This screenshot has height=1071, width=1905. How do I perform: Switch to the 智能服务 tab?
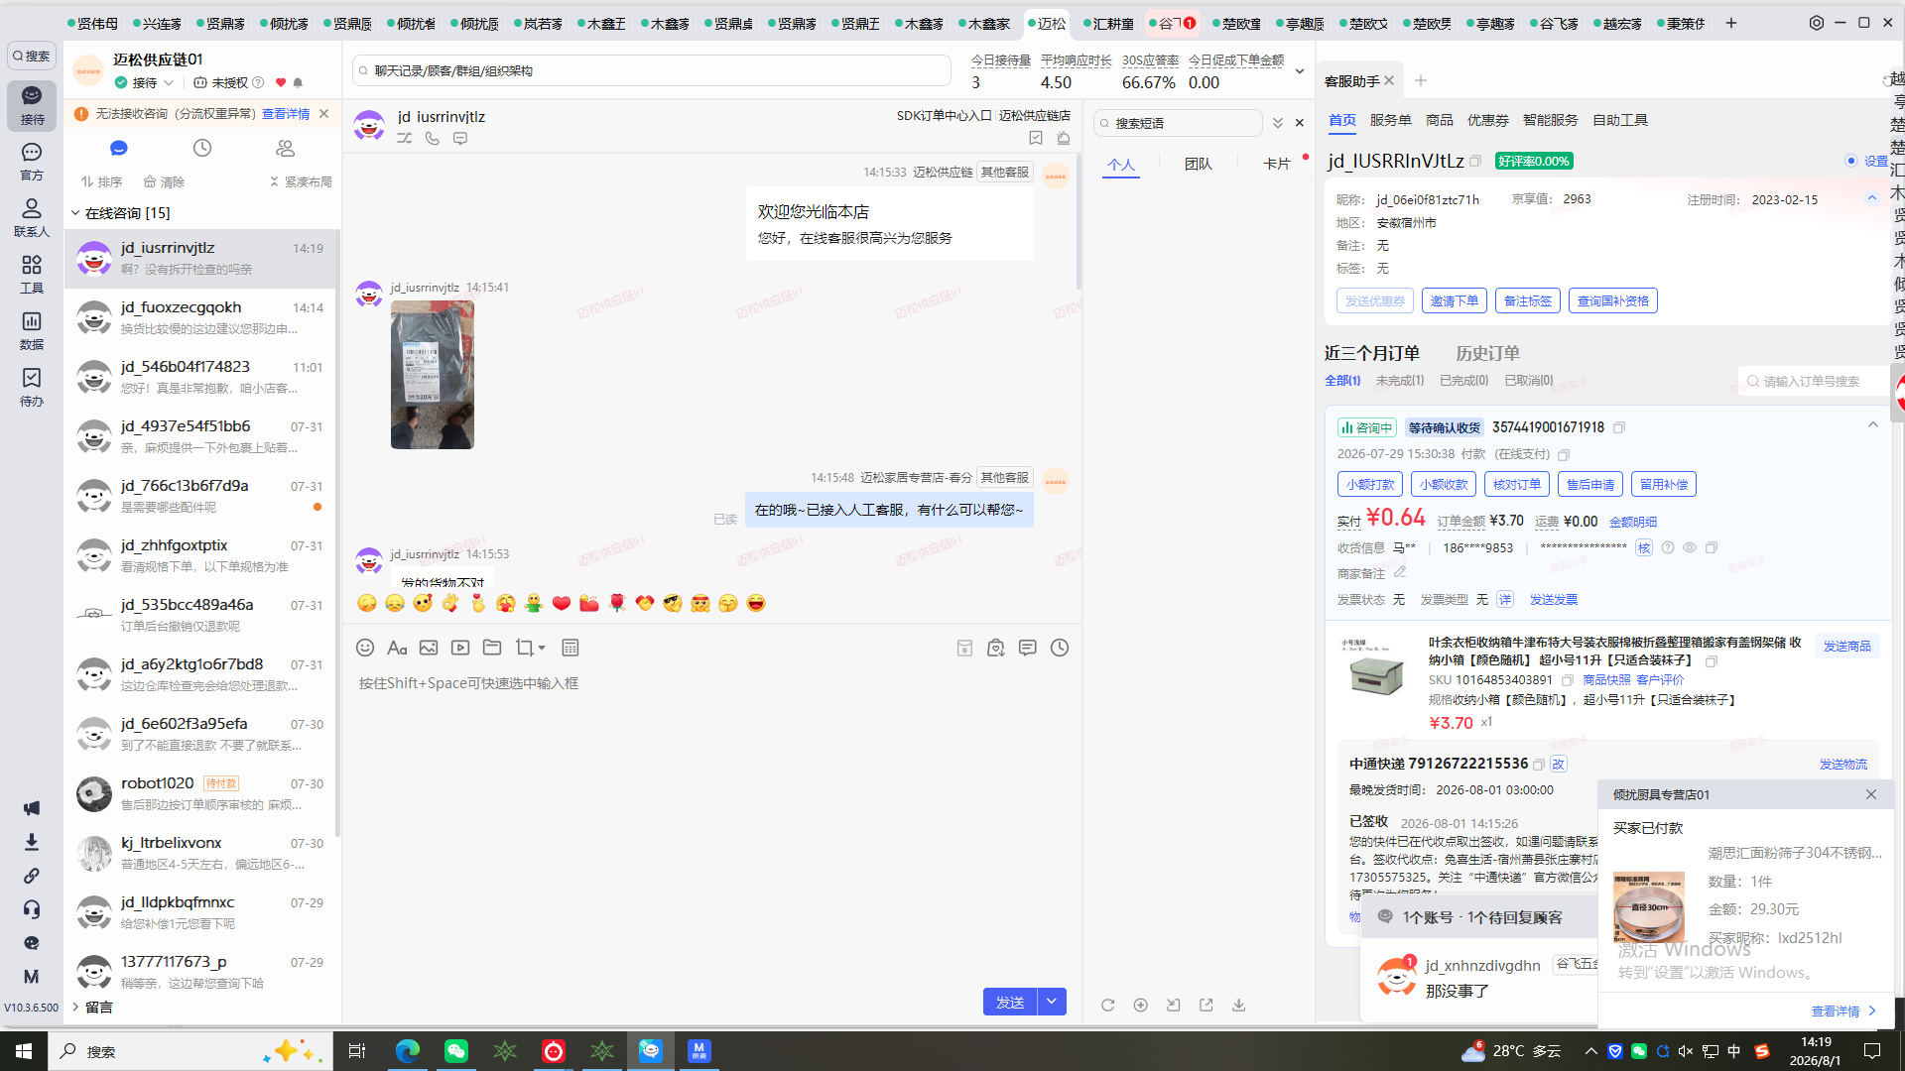click(x=1550, y=120)
